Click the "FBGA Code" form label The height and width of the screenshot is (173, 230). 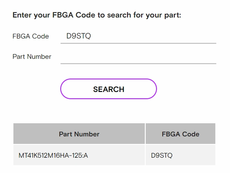31,36
